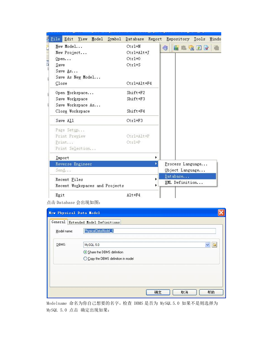Click Close in the File menu
Viewport: 257px width, 363px height.
tap(105, 83)
